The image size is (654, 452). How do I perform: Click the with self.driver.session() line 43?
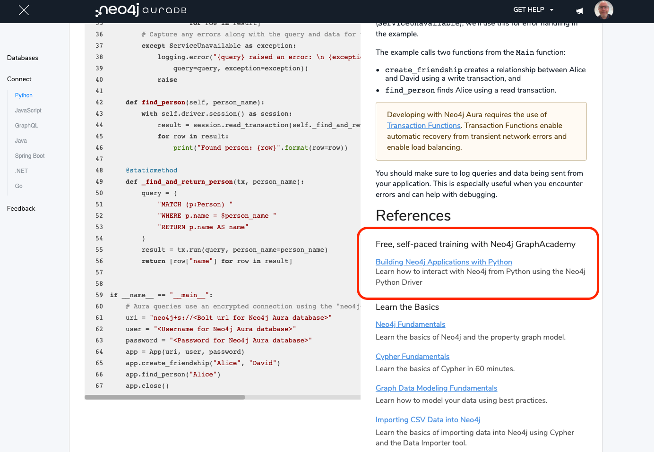[217, 114]
